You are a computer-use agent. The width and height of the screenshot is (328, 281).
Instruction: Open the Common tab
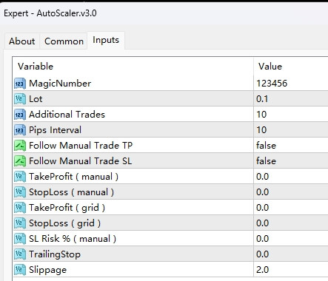pos(64,41)
